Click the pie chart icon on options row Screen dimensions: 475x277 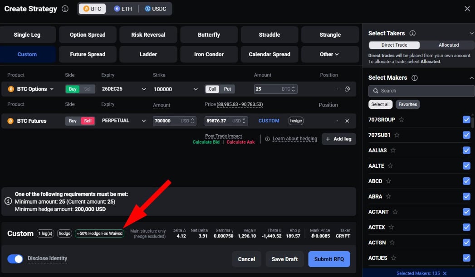pyautogui.click(x=347, y=89)
